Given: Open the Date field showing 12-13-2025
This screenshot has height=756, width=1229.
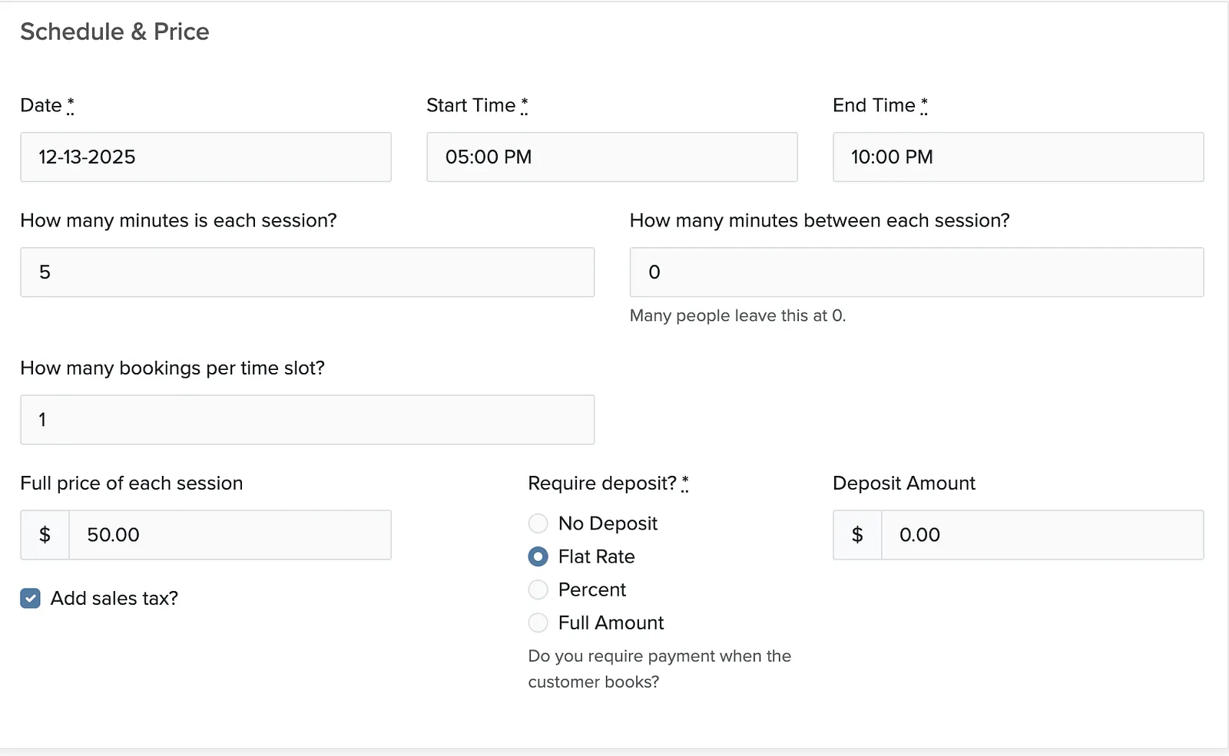Looking at the screenshot, I should coord(206,157).
